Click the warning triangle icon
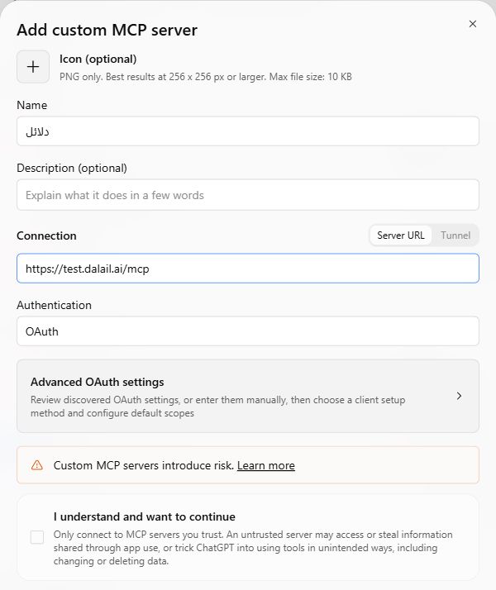The height and width of the screenshot is (590, 496). 37,465
